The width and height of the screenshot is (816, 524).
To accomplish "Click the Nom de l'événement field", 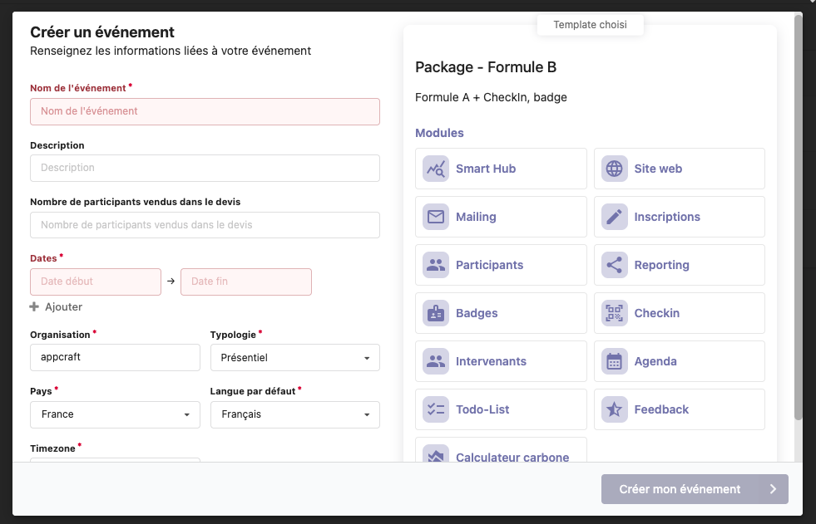I will pos(205,111).
